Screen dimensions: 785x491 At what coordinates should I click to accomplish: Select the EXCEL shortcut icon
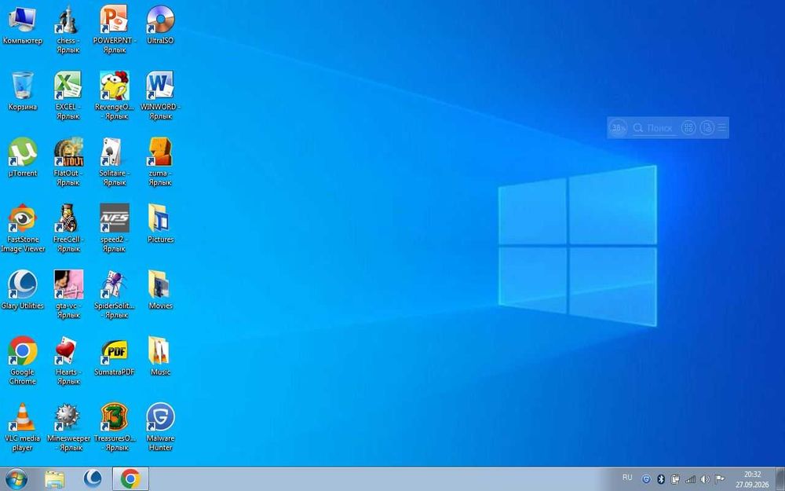pyautogui.click(x=68, y=85)
